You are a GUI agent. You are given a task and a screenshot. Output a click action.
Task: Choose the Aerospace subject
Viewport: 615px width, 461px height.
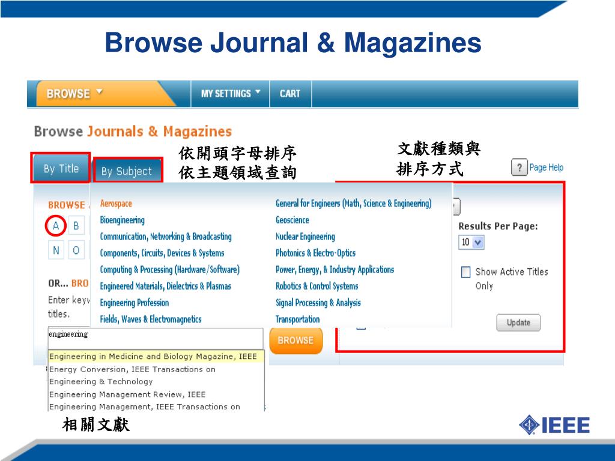(116, 203)
